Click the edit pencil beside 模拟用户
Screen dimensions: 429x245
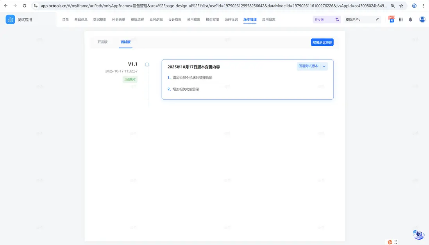pyautogui.click(x=377, y=19)
